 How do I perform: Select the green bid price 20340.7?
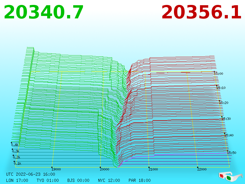click(43, 12)
